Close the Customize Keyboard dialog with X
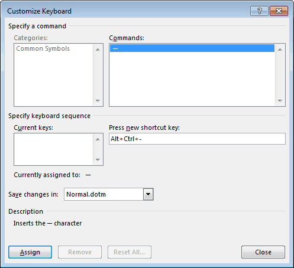 point(279,11)
